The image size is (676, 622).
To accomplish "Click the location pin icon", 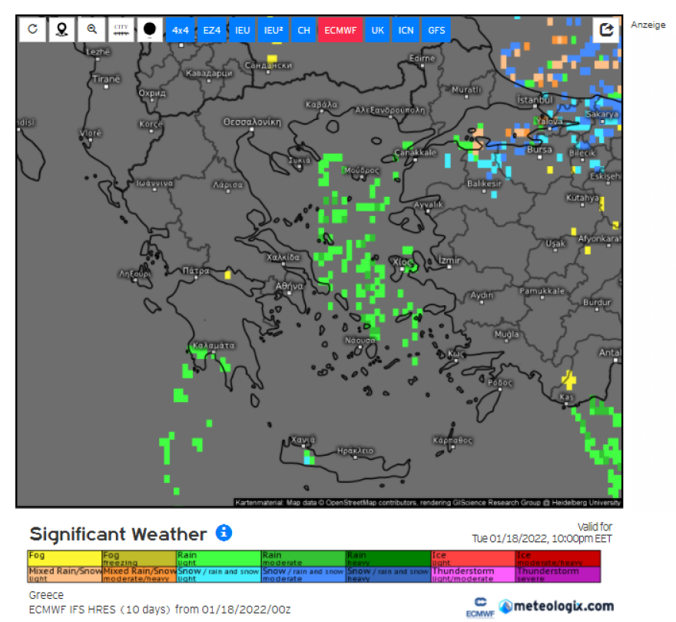I will [x=61, y=29].
